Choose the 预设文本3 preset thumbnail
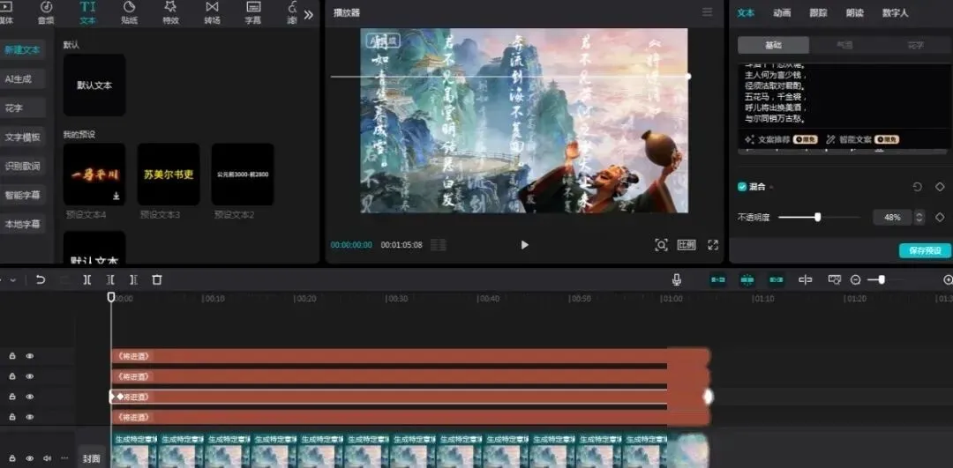 169,175
